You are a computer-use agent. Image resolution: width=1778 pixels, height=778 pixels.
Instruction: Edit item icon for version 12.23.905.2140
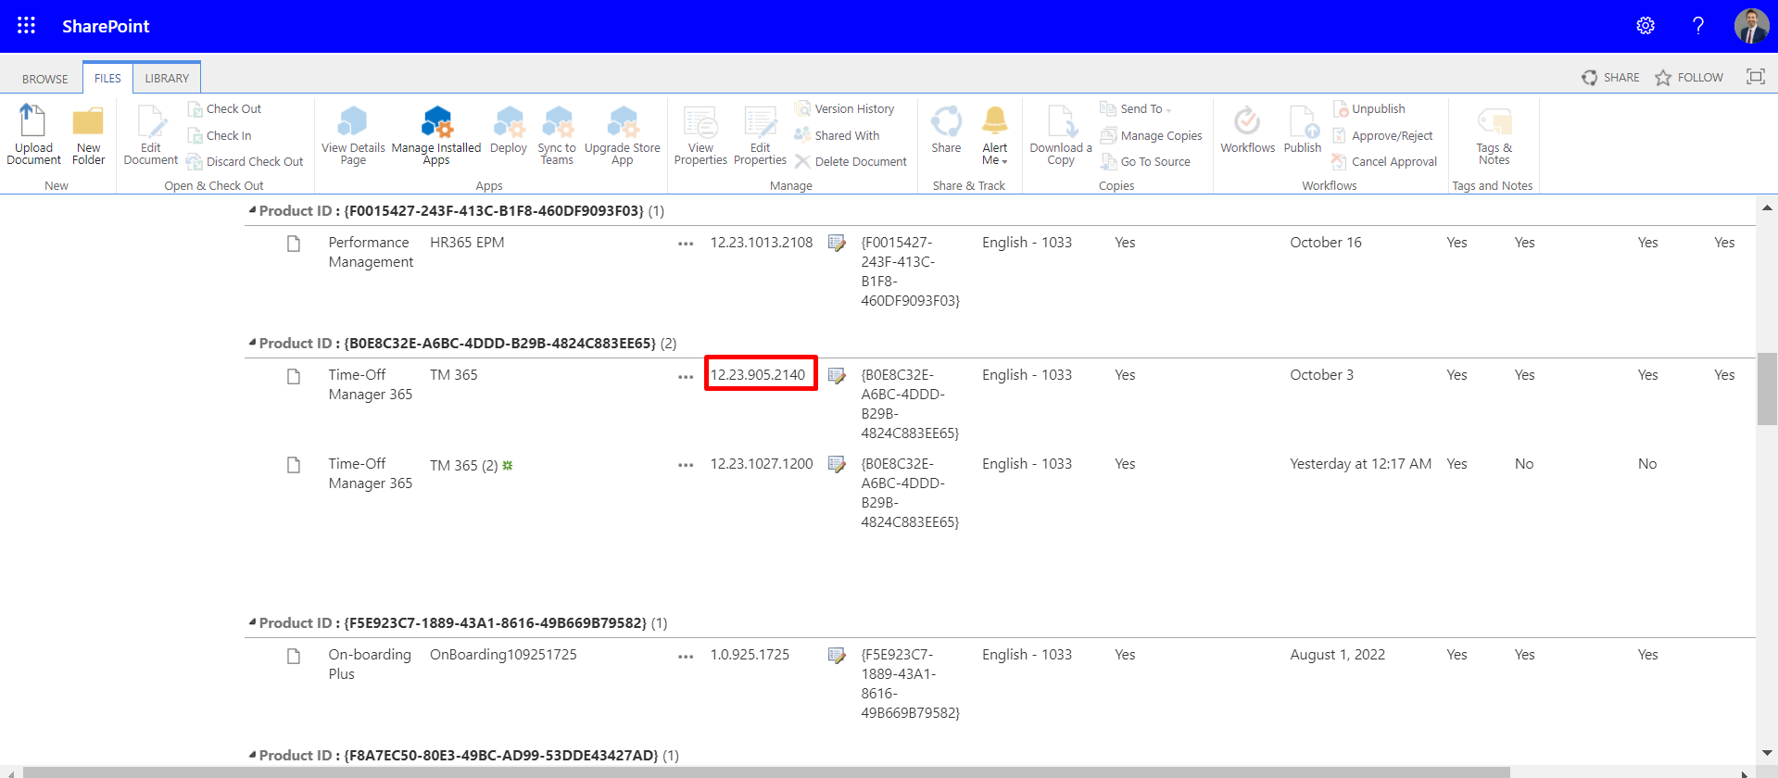(x=837, y=375)
